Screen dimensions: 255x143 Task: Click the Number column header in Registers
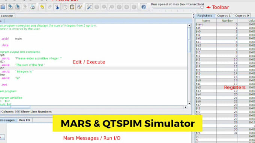tap(227, 21)
